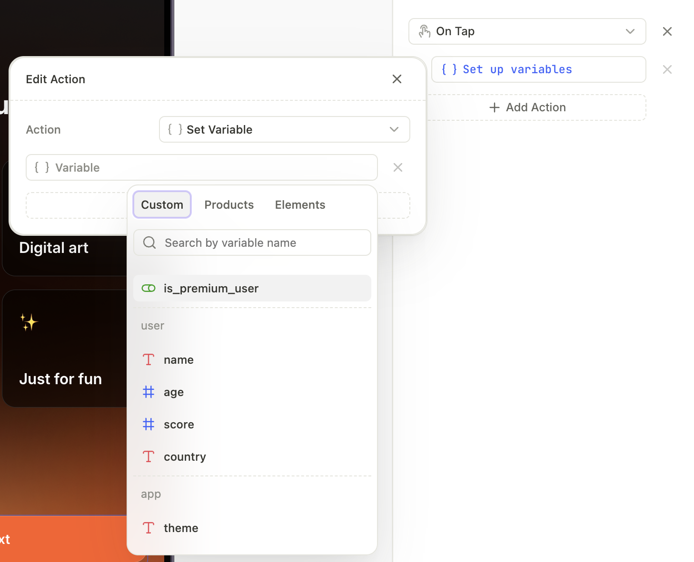Viewport: 694px width, 562px height.
Task: Click the app group heading
Action: [x=151, y=494]
